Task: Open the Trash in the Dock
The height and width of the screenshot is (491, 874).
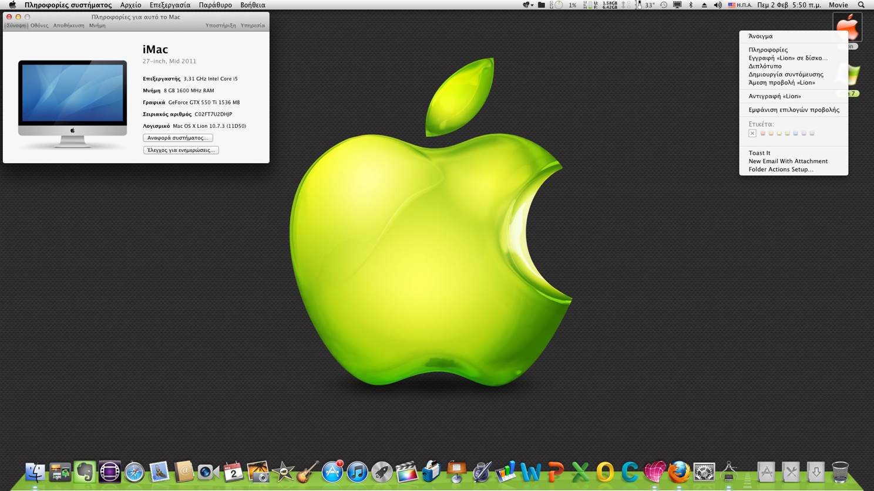Action: tap(841, 472)
